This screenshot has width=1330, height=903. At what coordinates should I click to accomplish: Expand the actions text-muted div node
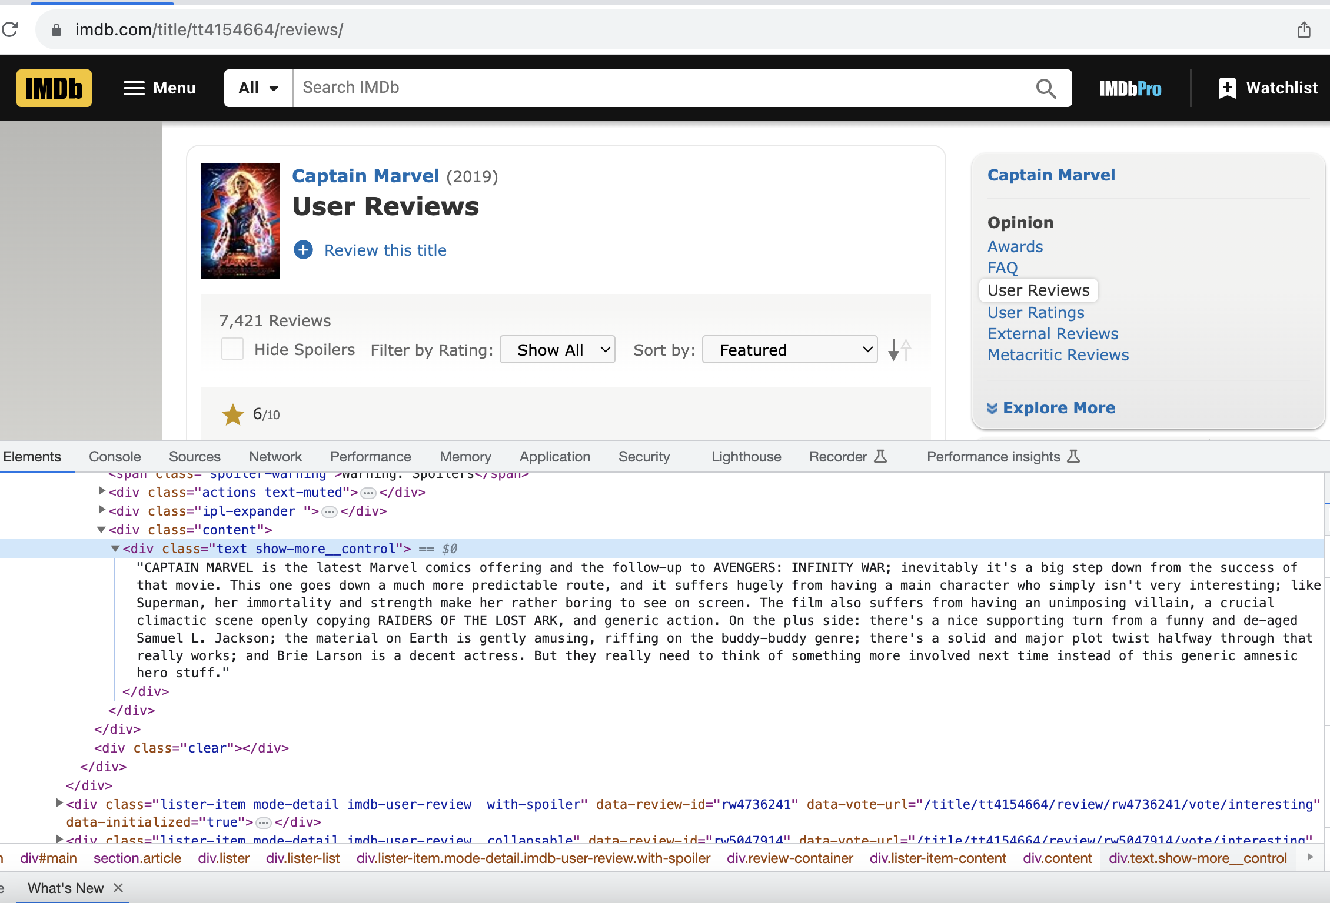(x=102, y=491)
